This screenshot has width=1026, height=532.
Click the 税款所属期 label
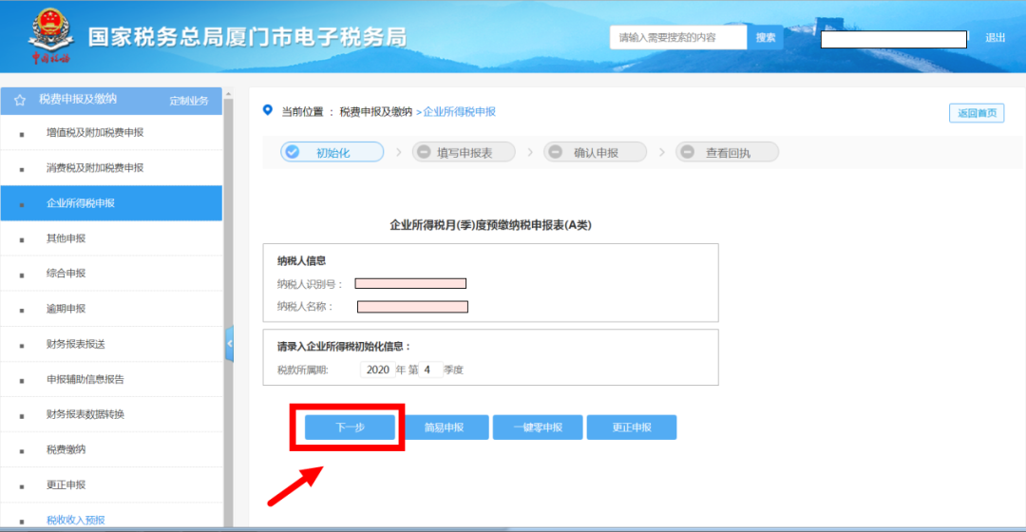pos(302,370)
